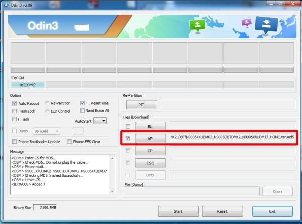Uncheck F. Reset Time option
This screenshot has width=302, height=224.
(x=82, y=103)
